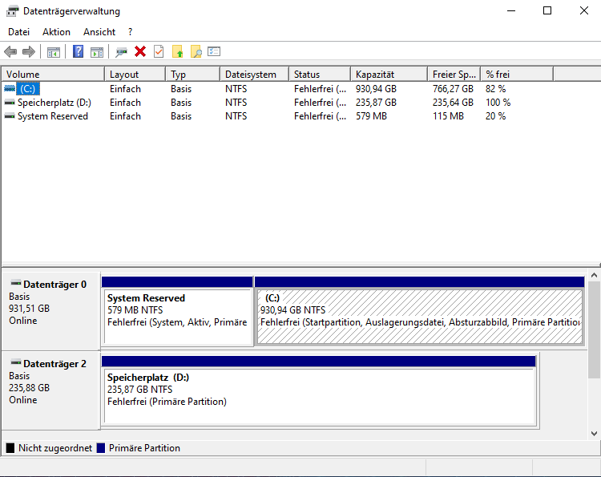Click the back arrow toolbar icon
The image size is (601, 477).
(10, 52)
